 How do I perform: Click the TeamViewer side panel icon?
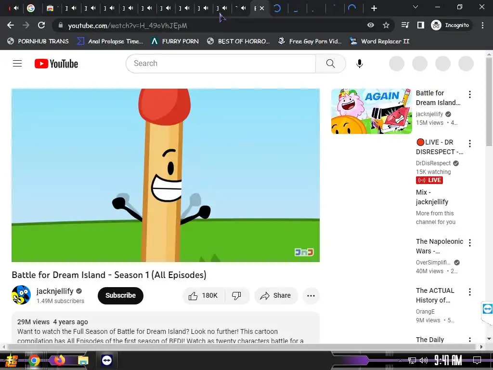(487, 309)
